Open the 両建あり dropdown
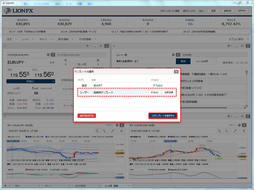The image size is (254, 190). pyautogui.click(x=31, y=81)
